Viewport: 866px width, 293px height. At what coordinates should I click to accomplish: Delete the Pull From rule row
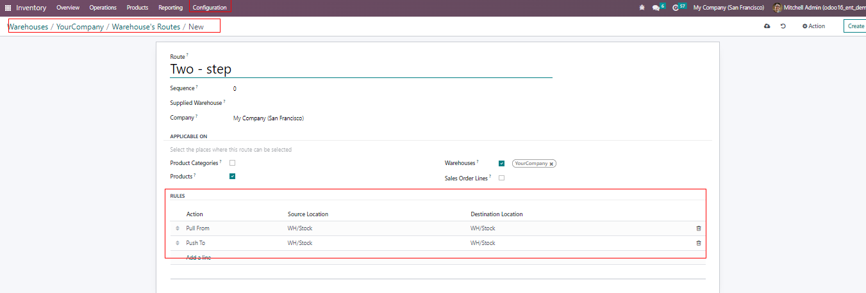click(699, 228)
